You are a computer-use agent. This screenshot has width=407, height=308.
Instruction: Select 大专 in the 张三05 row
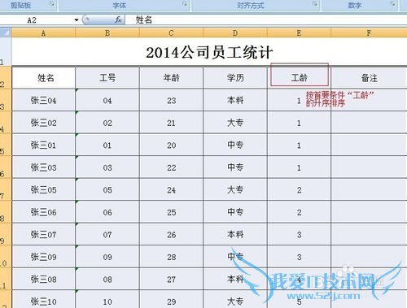[x=235, y=189]
